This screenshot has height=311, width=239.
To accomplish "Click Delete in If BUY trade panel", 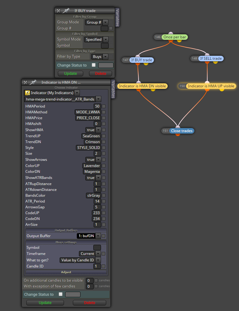I will [101, 74].
